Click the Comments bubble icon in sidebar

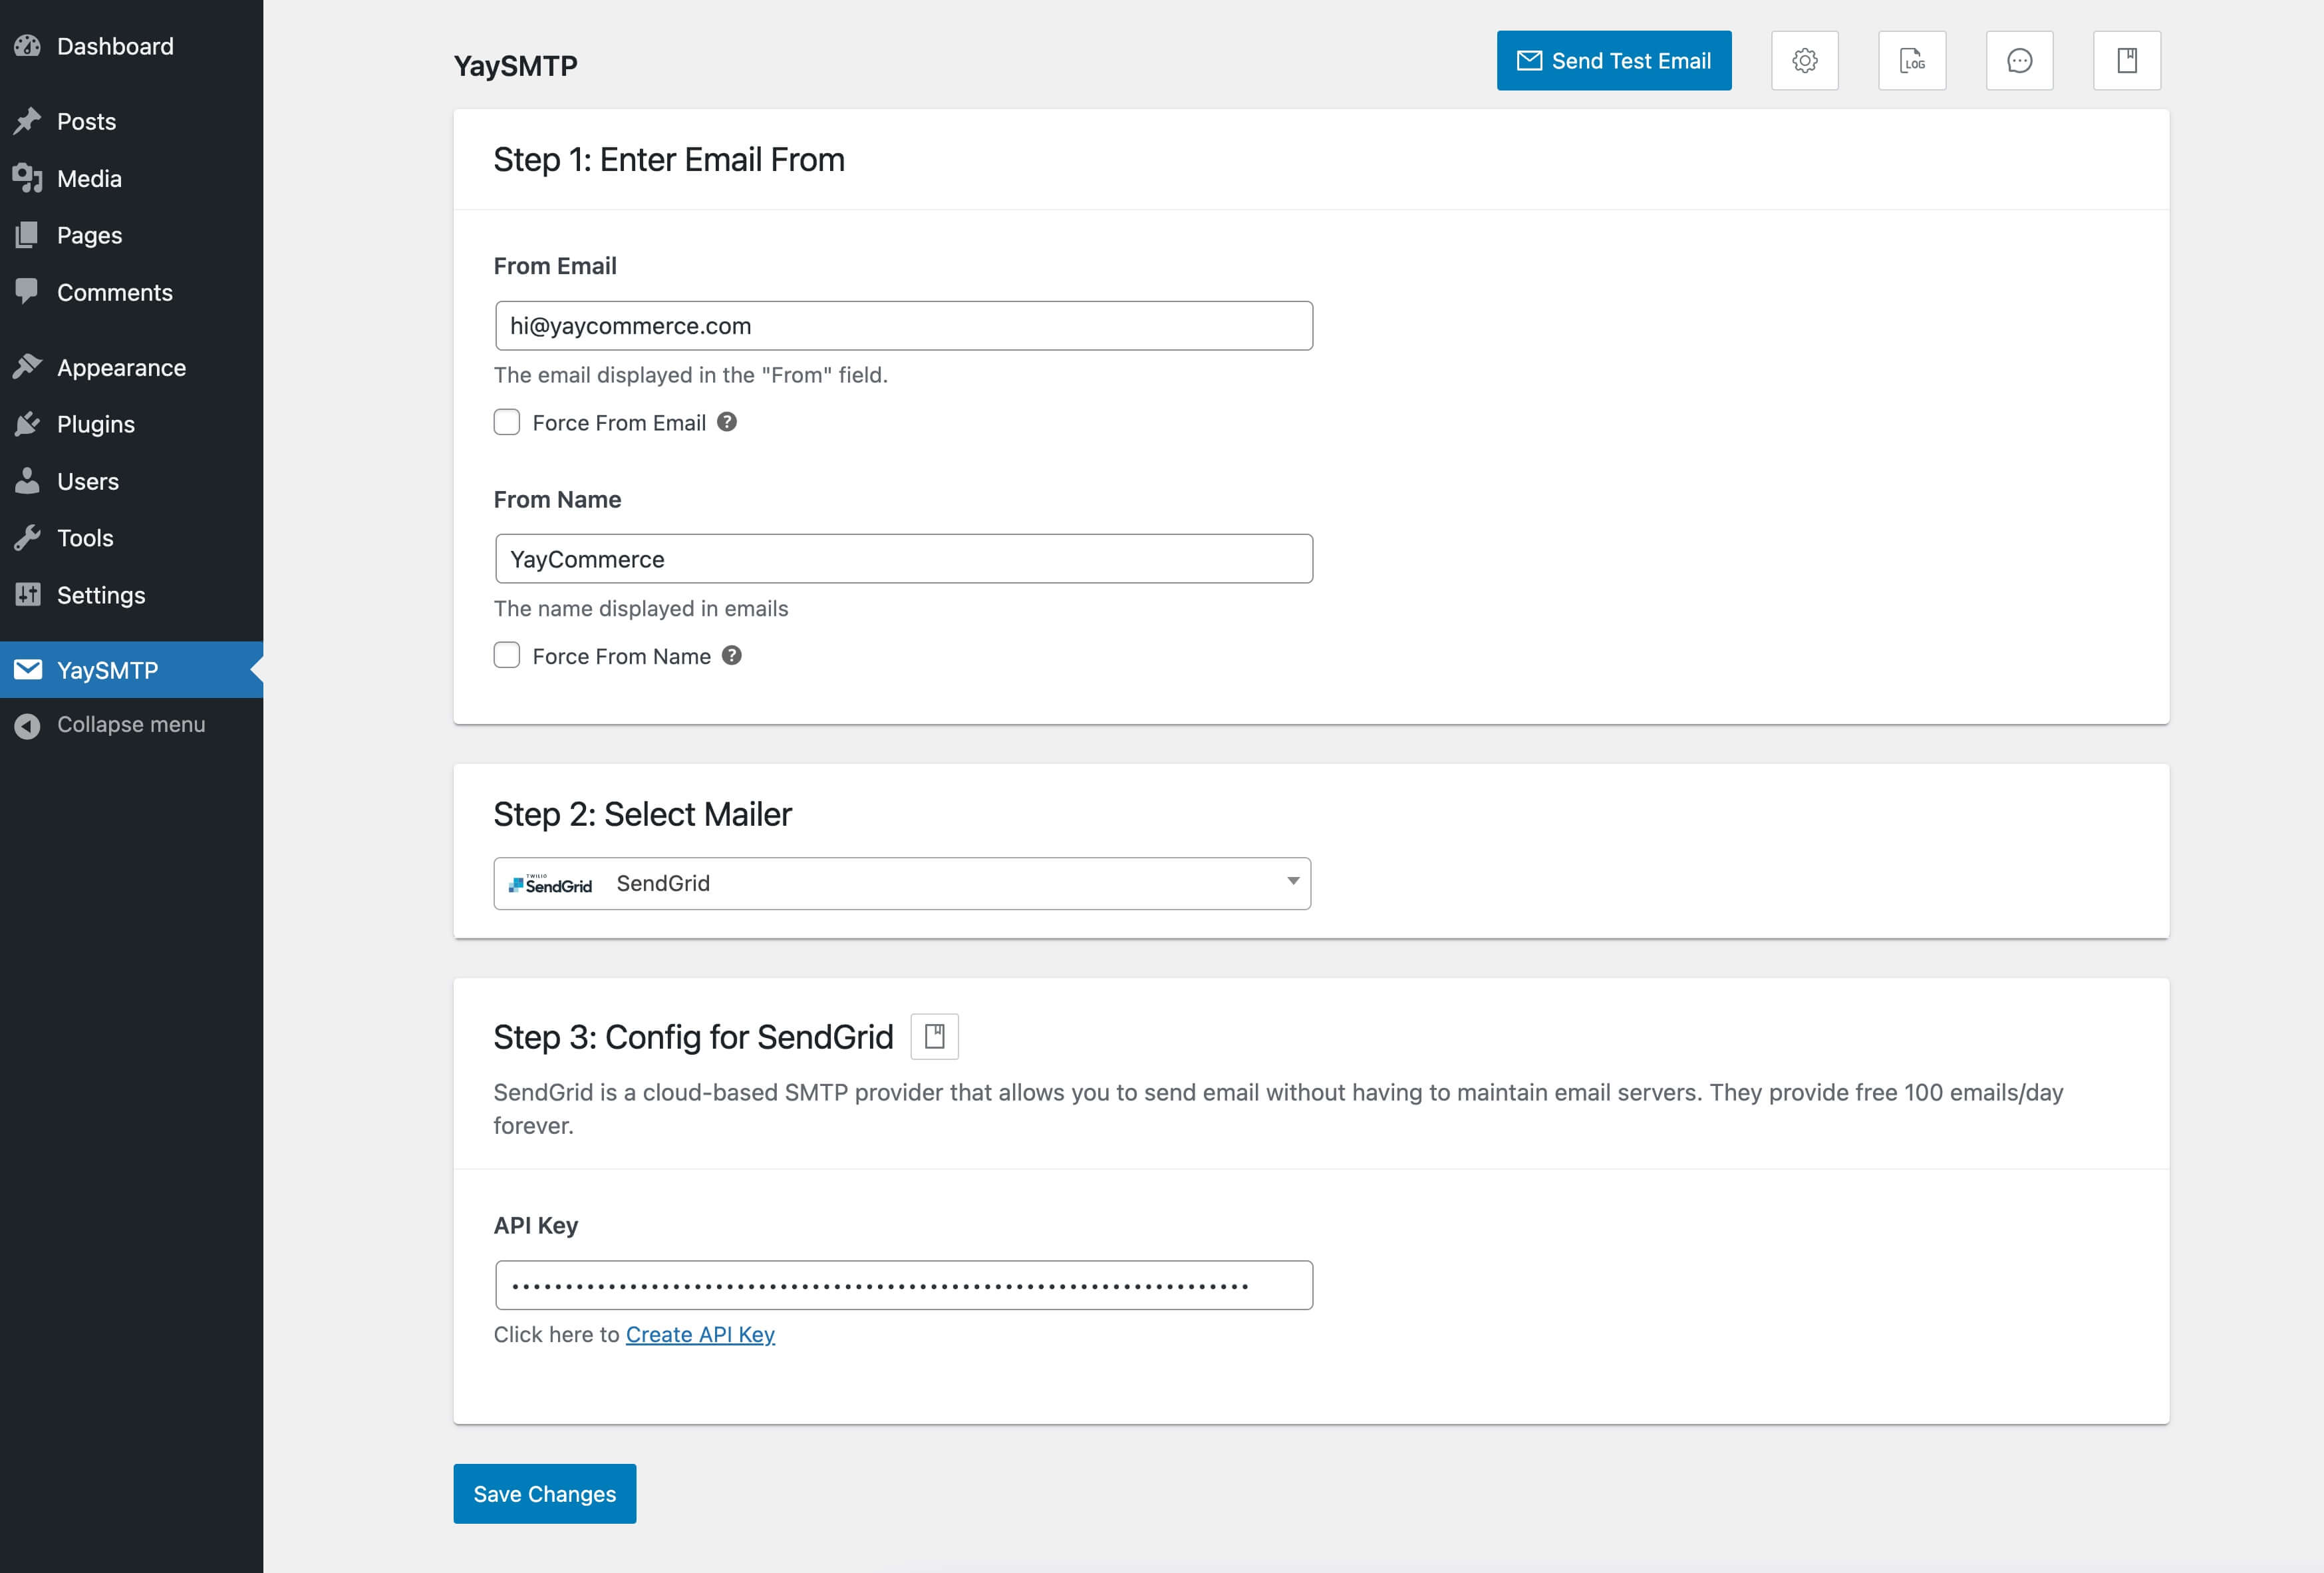[x=28, y=292]
